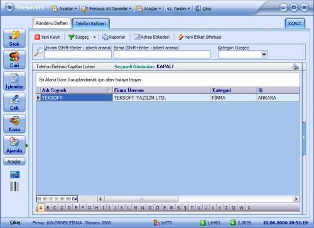
Task: Toggle Seçmeli Görünüm KAPALI setting
Action: [x=144, y=66]
